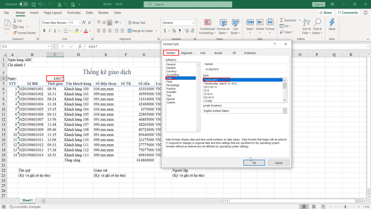Add a new sheet with plus icon
The width and height of the screenshot is (371, 209).
pos(43,201)
